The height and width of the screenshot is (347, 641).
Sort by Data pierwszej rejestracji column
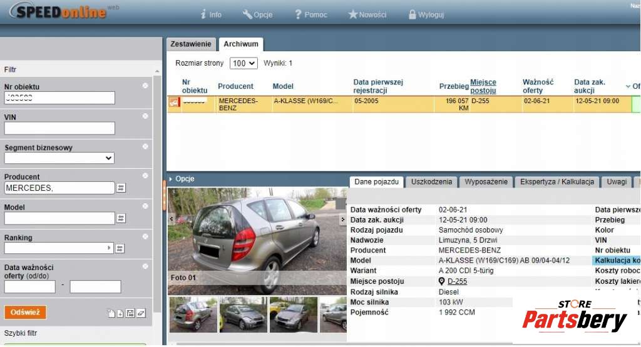[x=378, y=86]
